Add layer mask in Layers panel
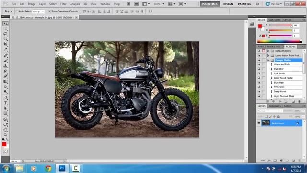 [275, 161]
